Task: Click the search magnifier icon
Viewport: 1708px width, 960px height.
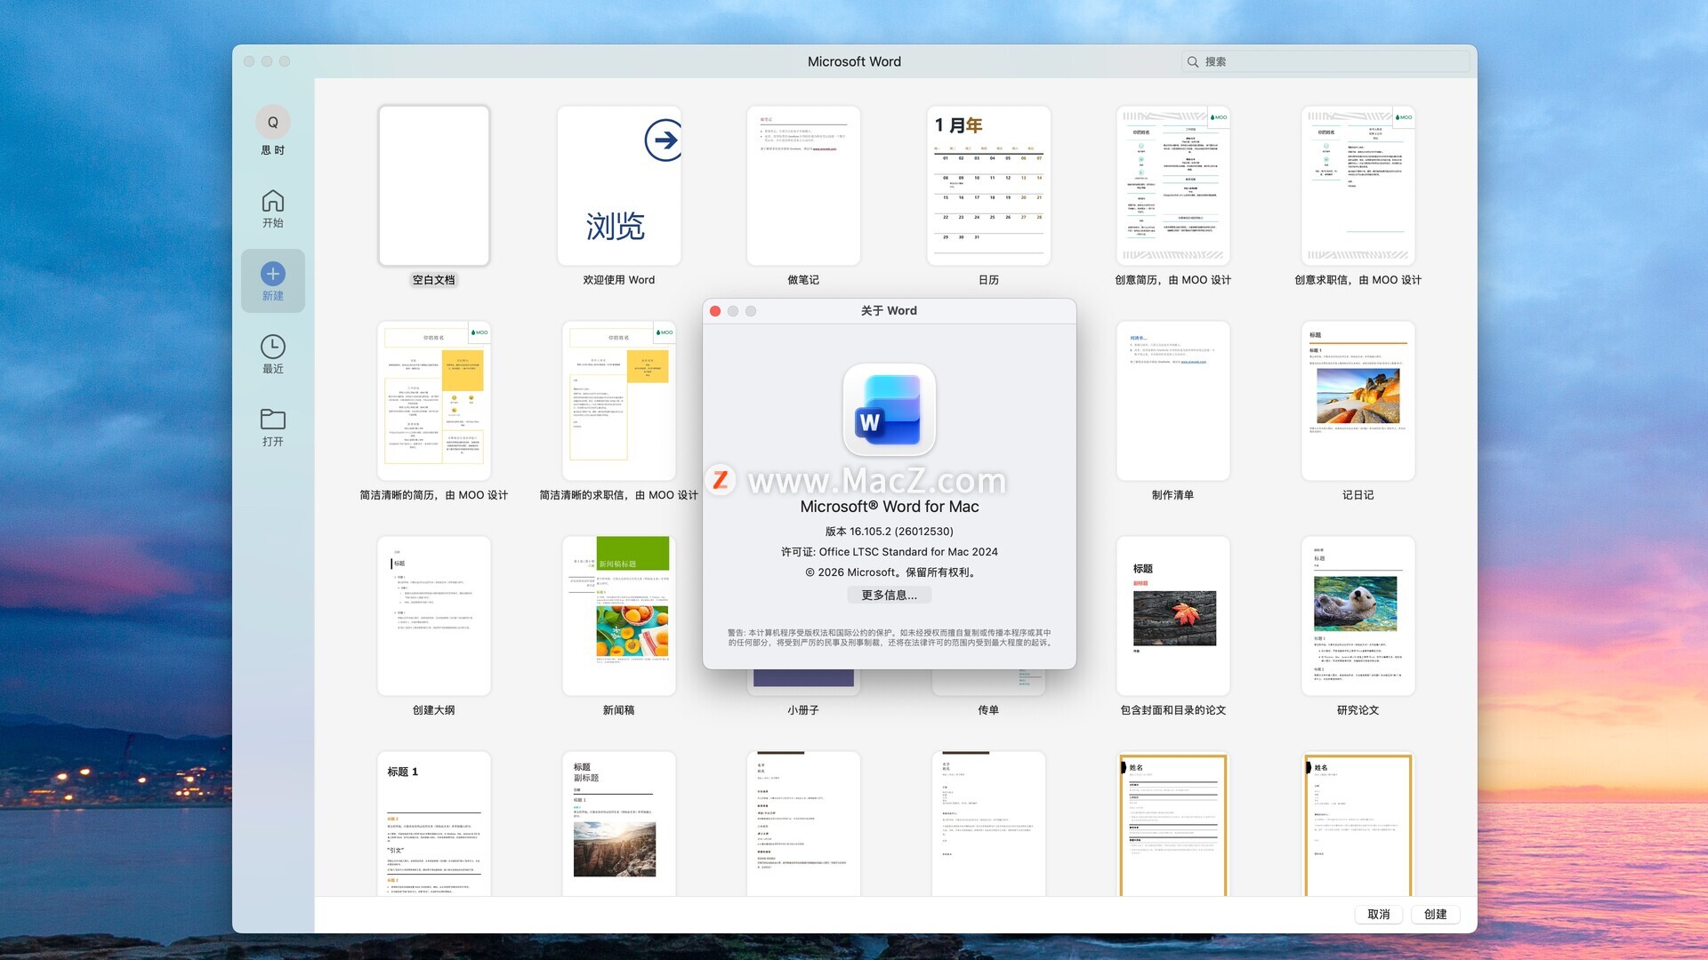Action: click(1192, 62)
